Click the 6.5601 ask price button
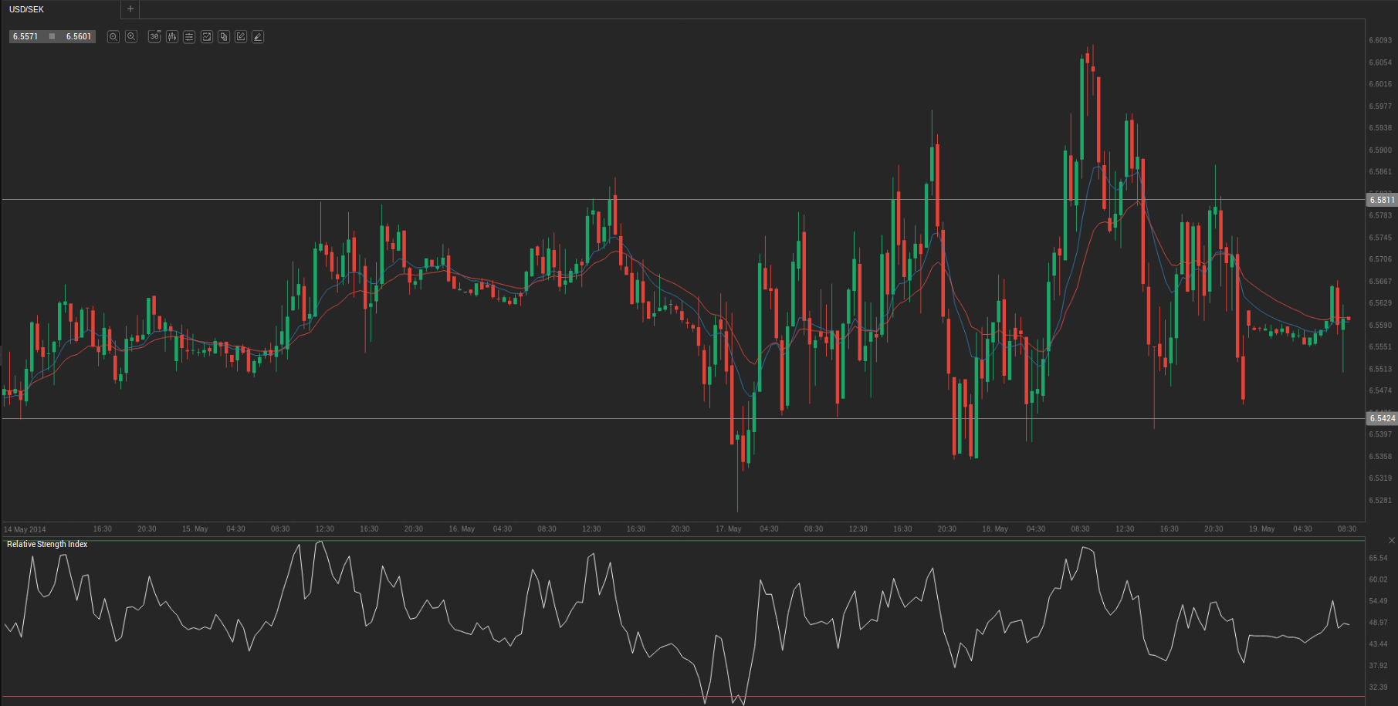This screenshot has width=1398, height=706. pos(78,36)
